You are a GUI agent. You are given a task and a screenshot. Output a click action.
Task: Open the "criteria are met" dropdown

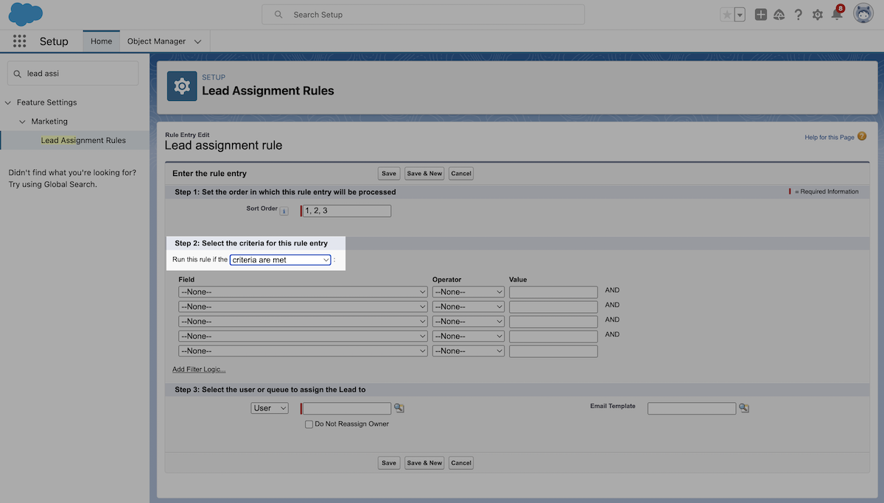click(x=280, y=259)
